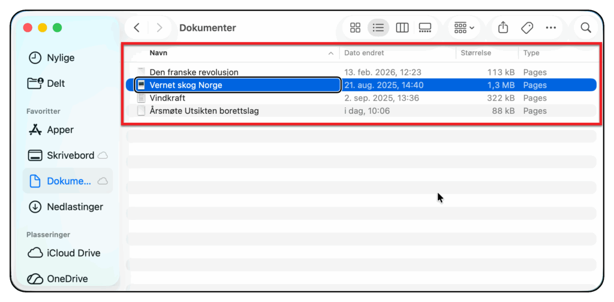Switch to icon grid view
Screen dimensions: 614x302
[355, 28]
